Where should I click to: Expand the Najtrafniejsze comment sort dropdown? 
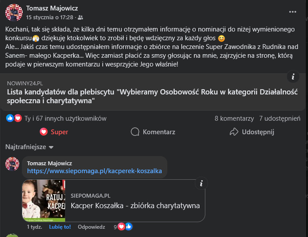click(x=29, y=147)
